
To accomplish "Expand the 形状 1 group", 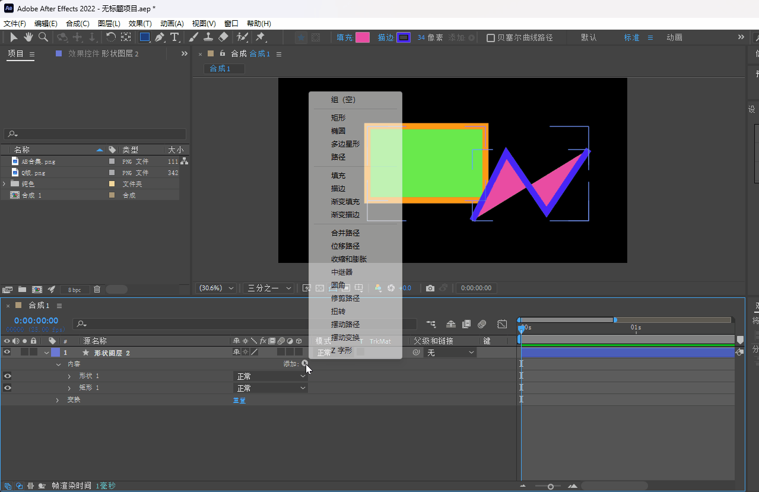I will coord(69,376).
